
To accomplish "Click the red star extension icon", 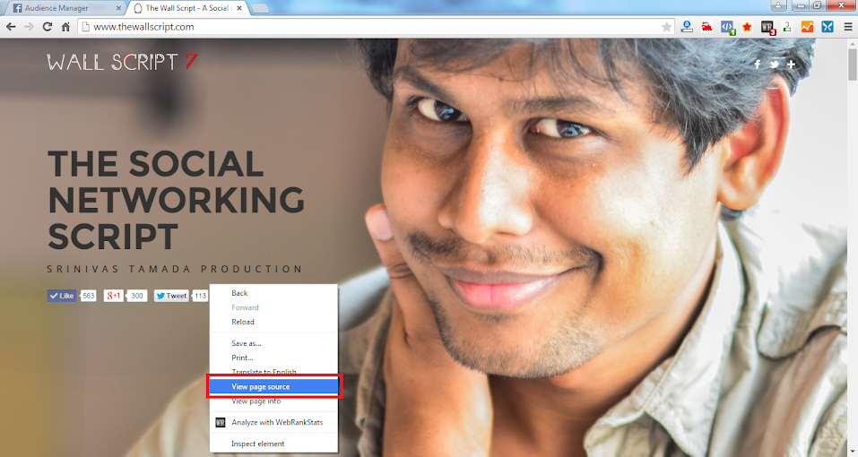I will coord(747,27).
